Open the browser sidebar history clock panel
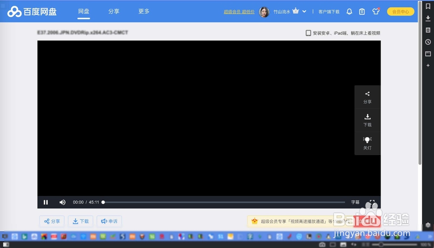 coord(428,42)
